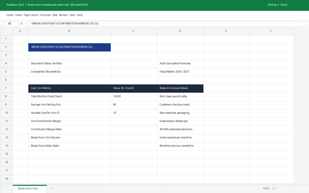309x193 pixels.
Task: Select the Units needed per month cell
Action: 180,138
